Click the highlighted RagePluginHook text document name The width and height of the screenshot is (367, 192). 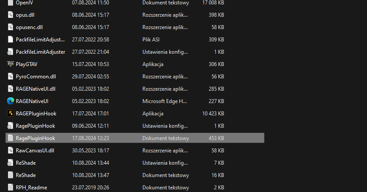click(35, 138)
